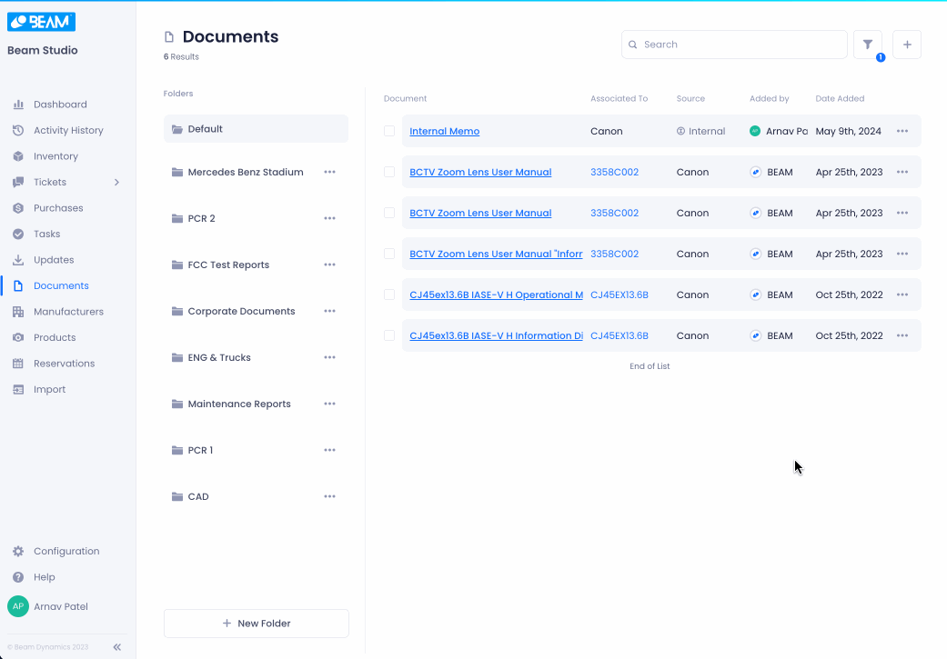Check BCTV Zoom Lens "Inforr" row checkbox

point(389,254)
